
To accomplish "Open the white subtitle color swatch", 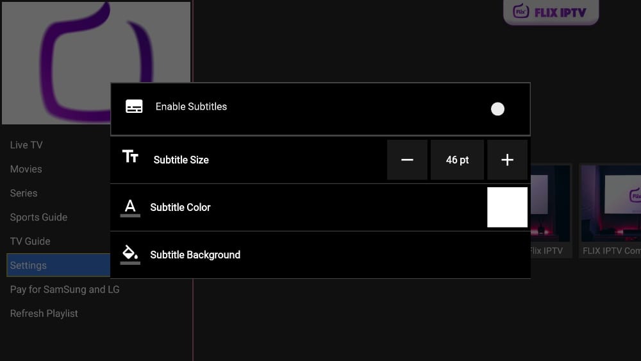I will (507, 207).
